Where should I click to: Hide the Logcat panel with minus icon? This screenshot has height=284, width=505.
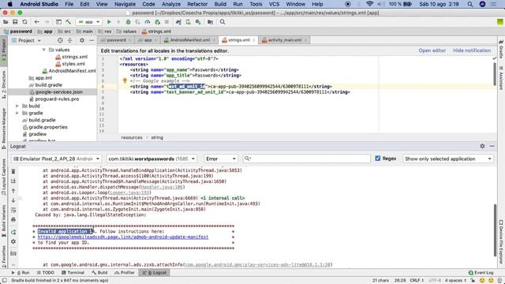tap(492, 146)
